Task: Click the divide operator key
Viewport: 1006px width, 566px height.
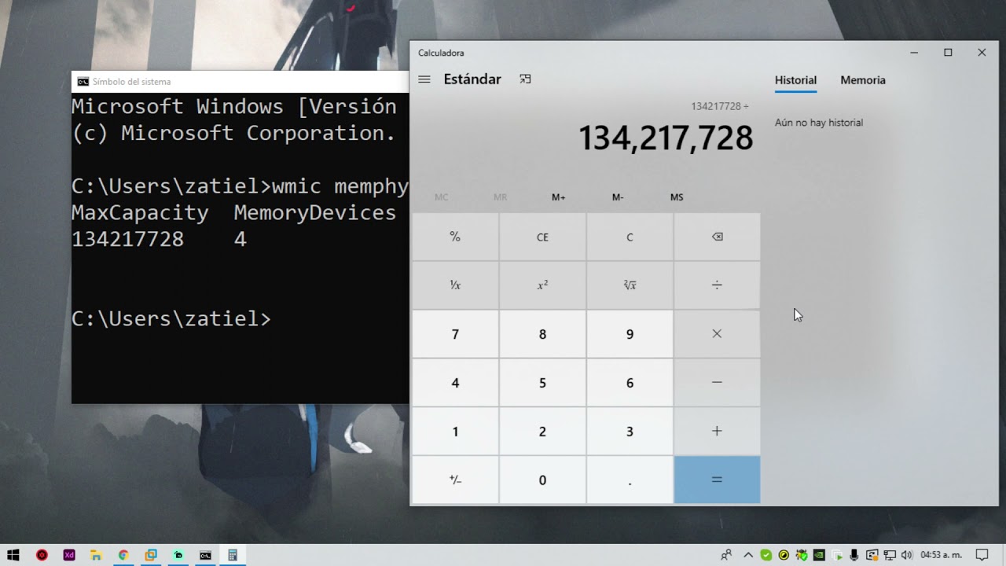Action: pyautogui.click(x=717, y=285)
